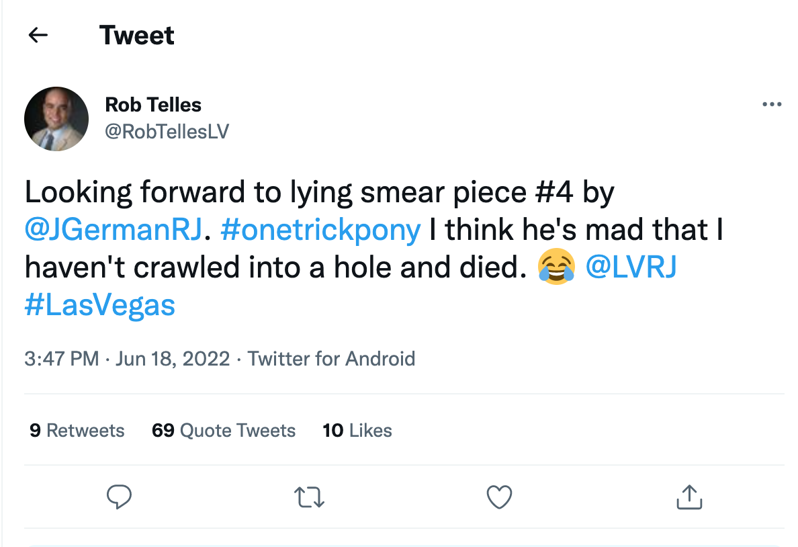
Task: View the 10 Likes list
Action: [x=357, y=430]
